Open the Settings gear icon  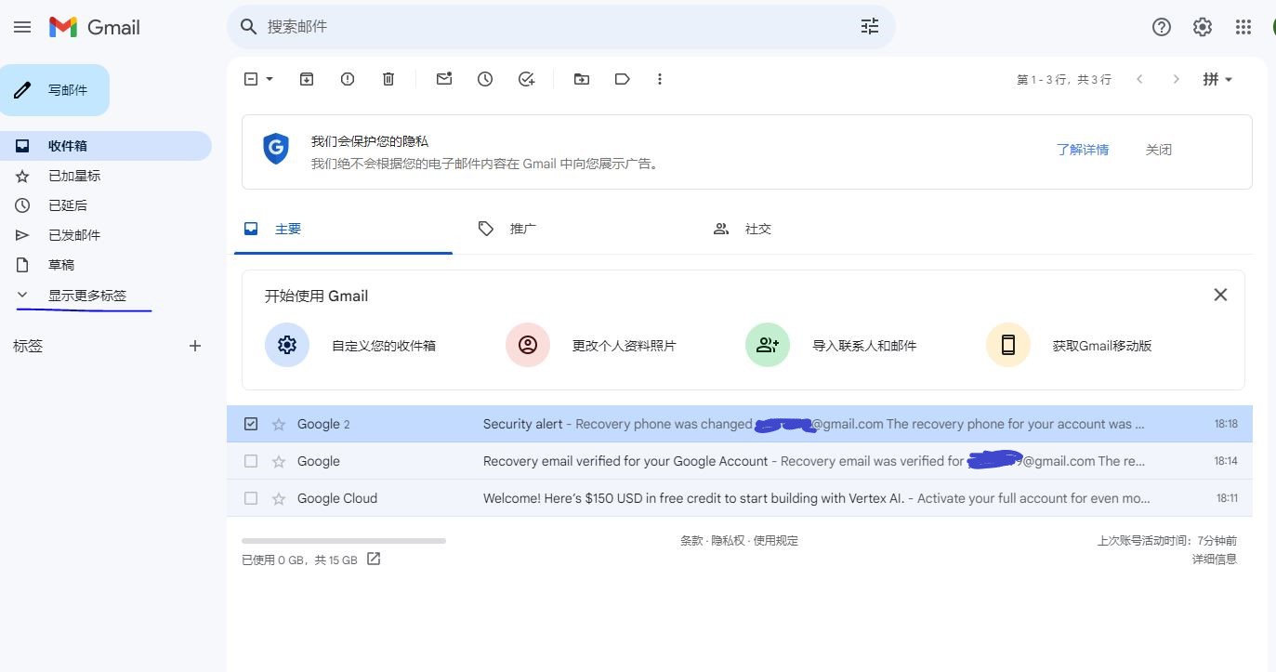point(1203,27)
